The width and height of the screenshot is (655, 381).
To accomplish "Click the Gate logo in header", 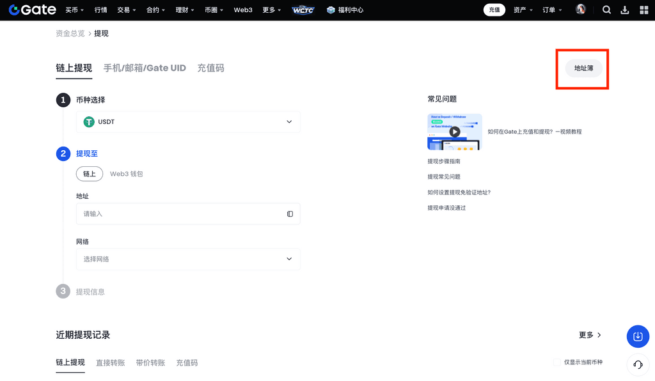I will click(x=32, y=10).
